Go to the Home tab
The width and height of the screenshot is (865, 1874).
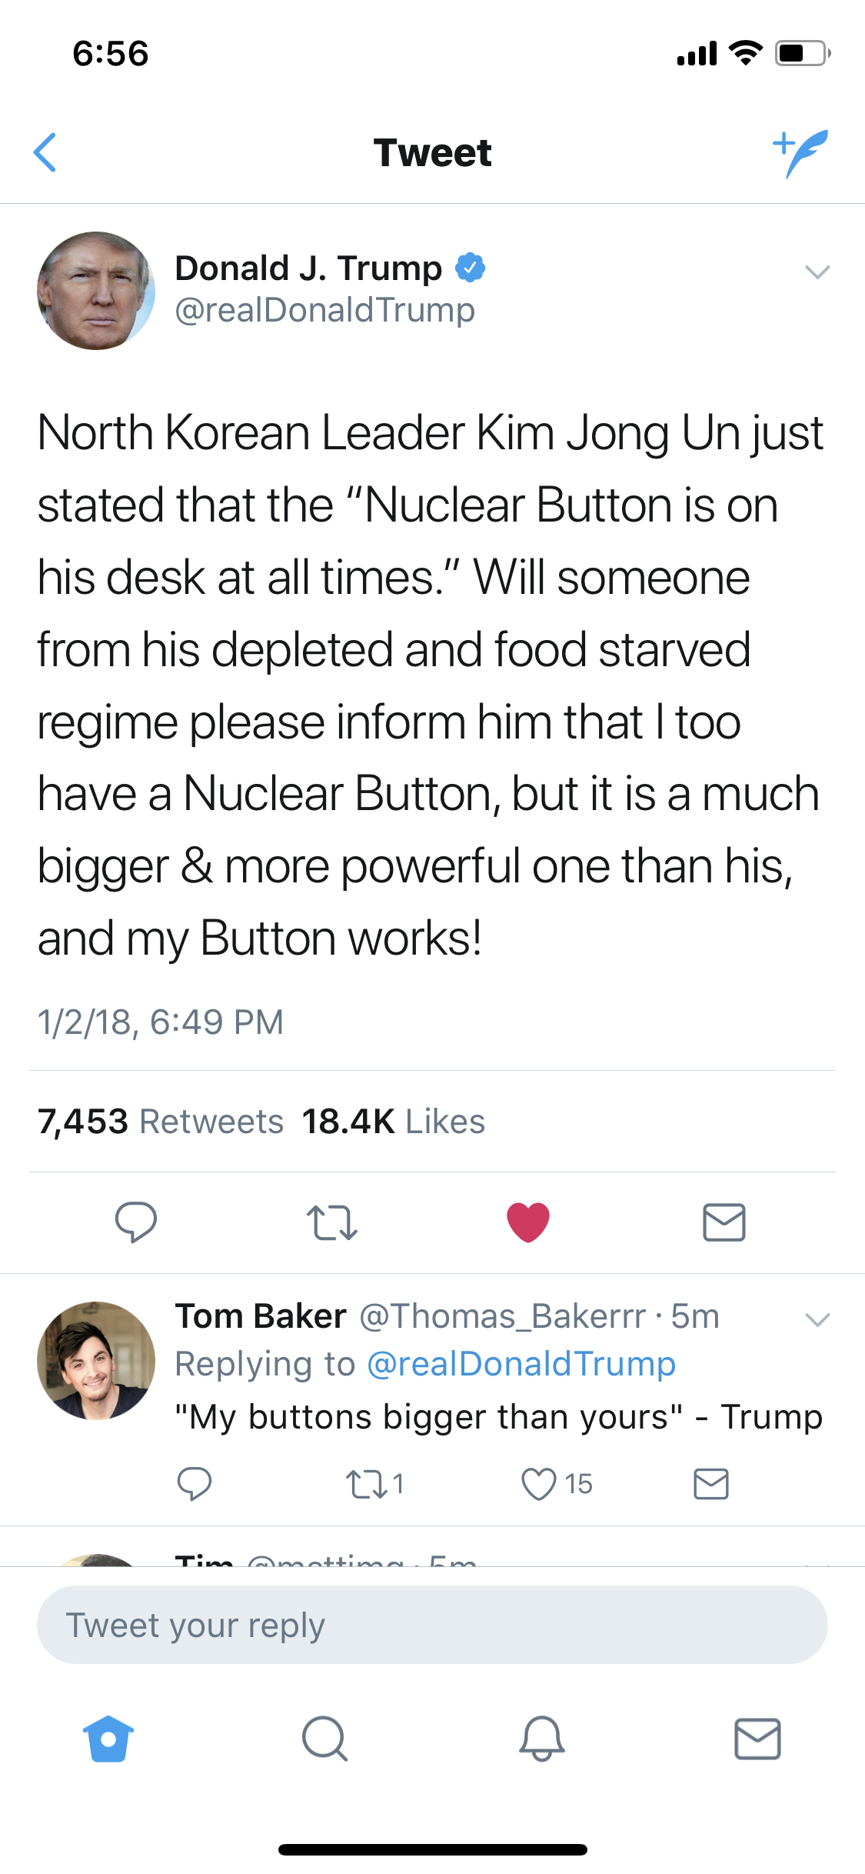click(x=108, y=1739)
